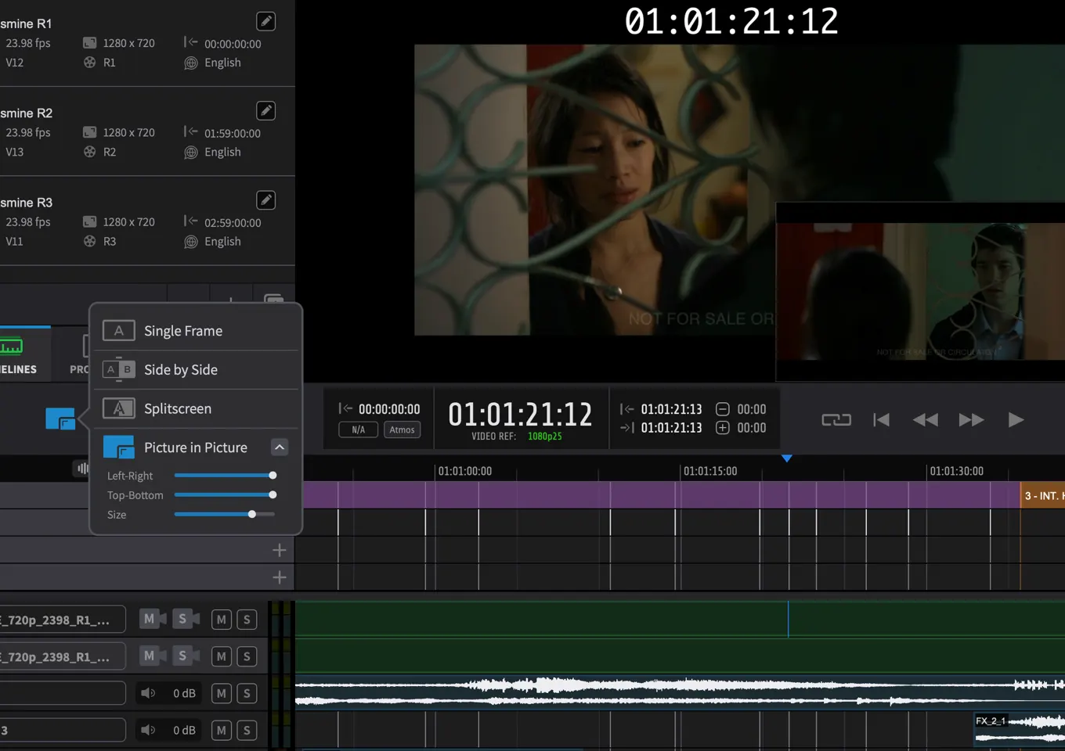Click the Jasmine R2 start time 01:59:00:00

pyautogui.click(x=233, y=133)
